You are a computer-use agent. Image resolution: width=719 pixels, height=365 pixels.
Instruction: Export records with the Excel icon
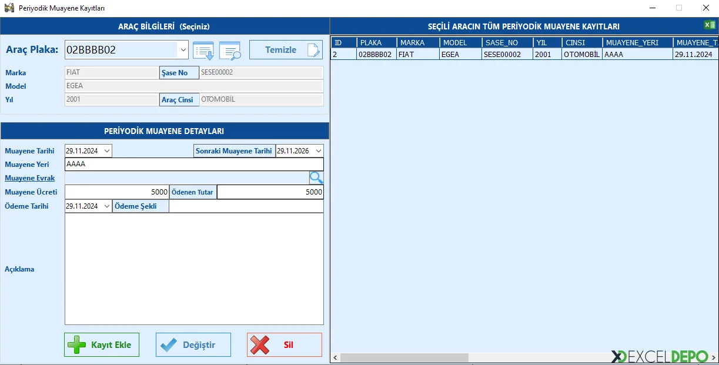click(710, 25)
